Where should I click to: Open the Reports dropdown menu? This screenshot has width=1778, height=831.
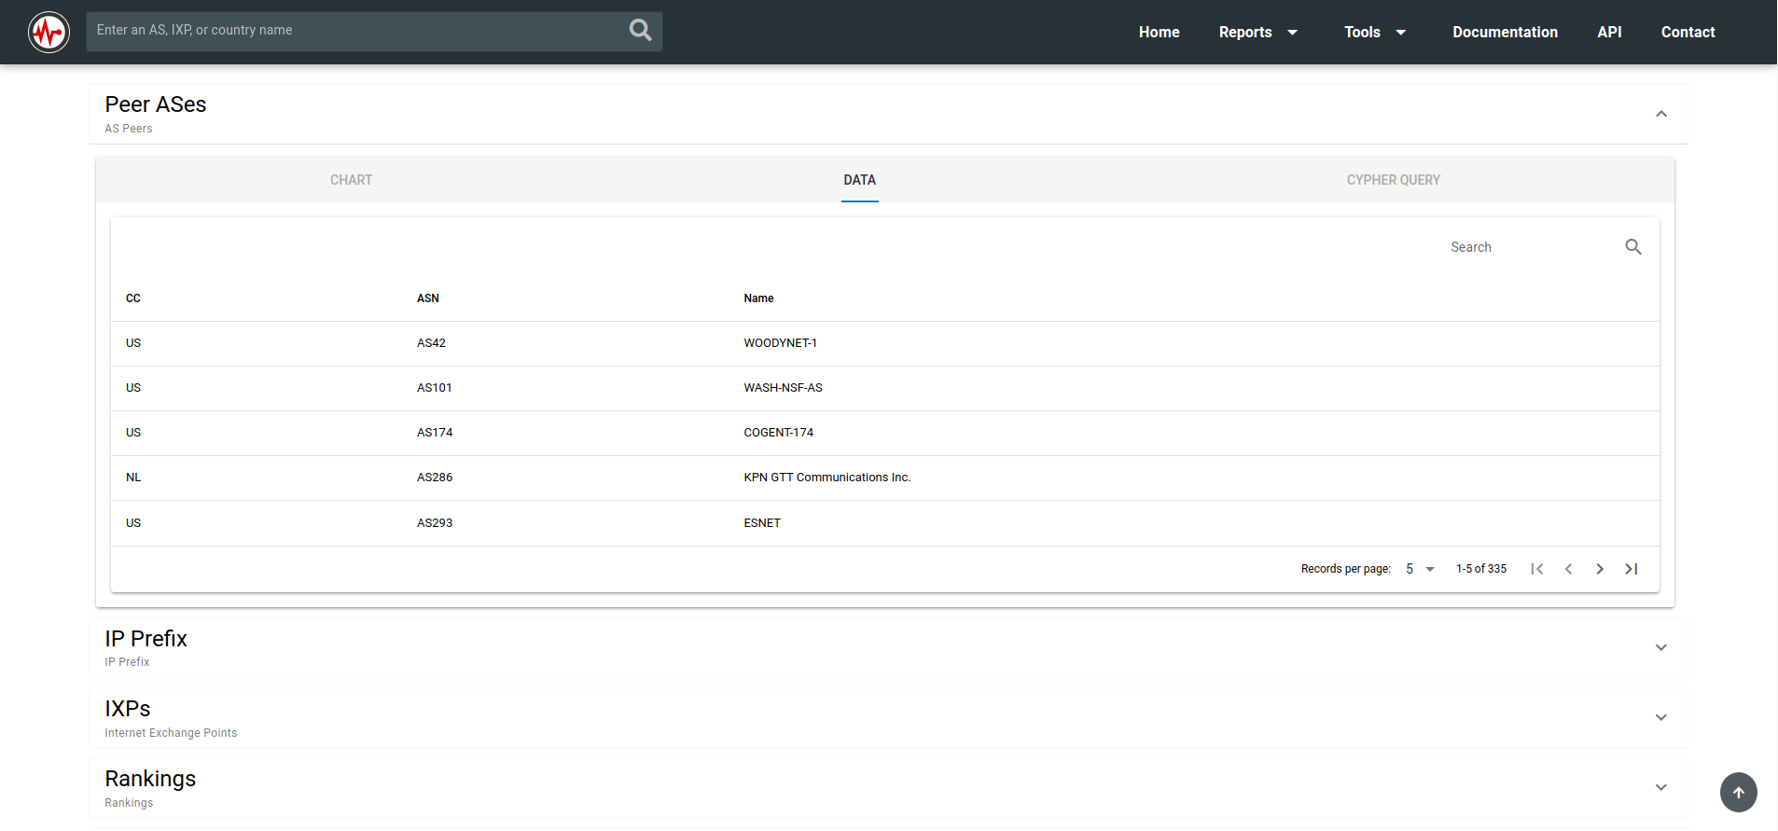pyautogui.click(x=1257, y=33)
